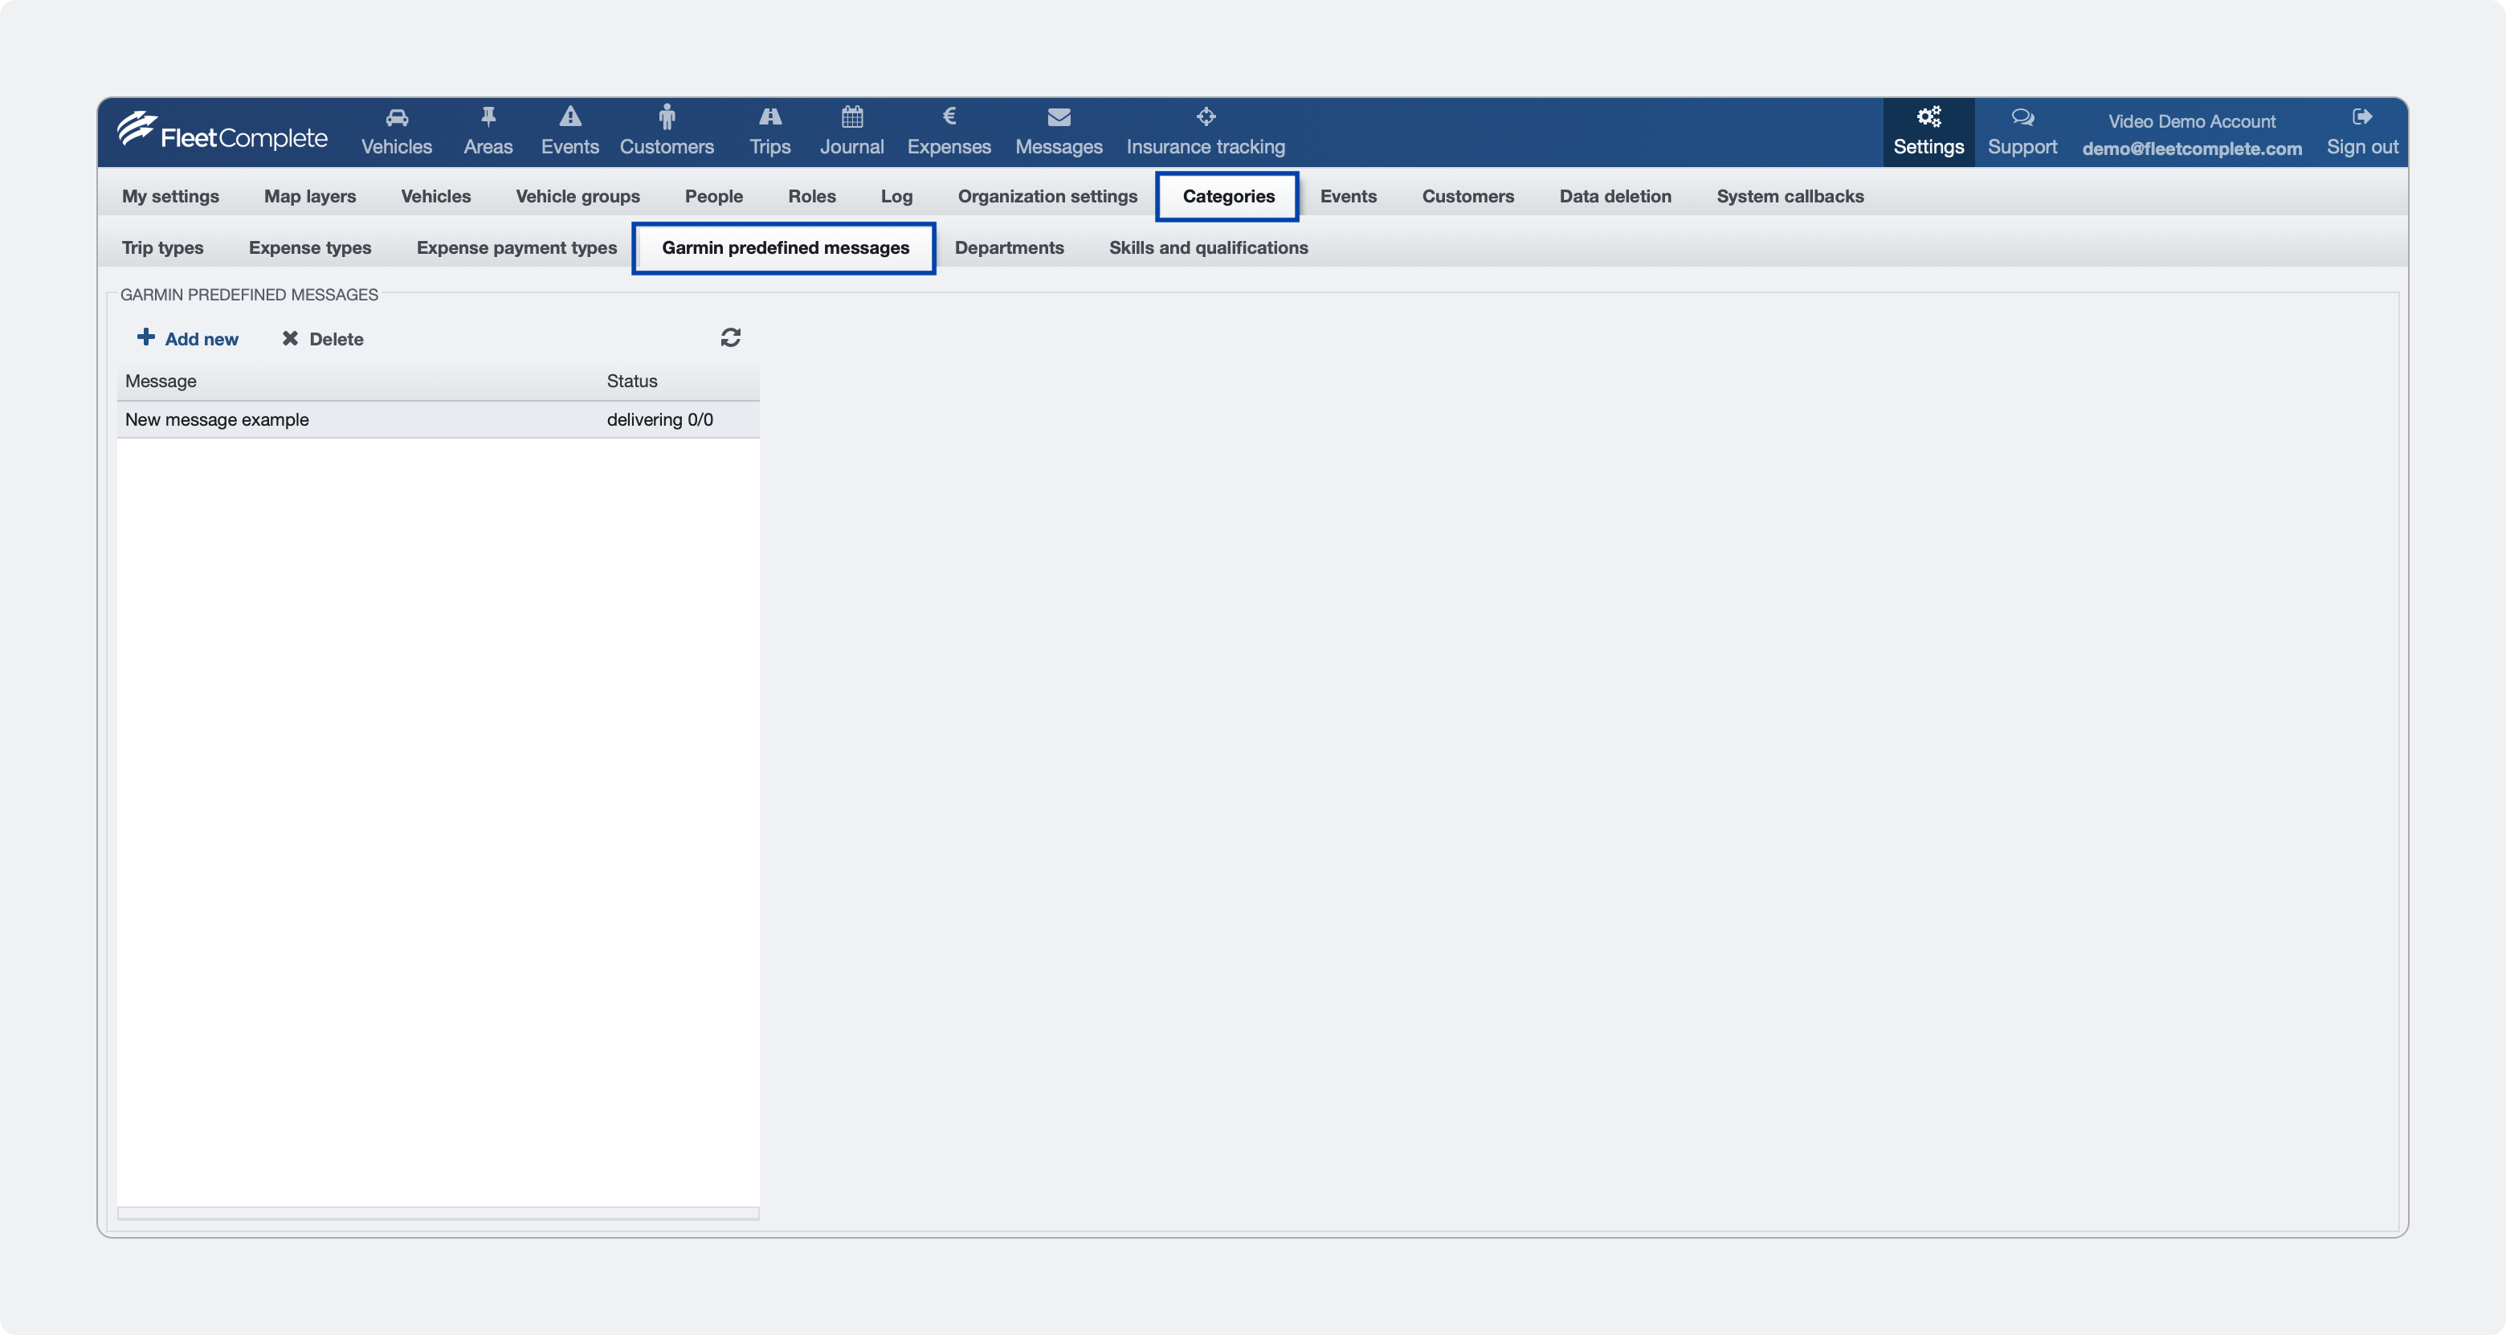
Task: Open Departments subtab
Action: pyautogui.click(x=1009, y=247)
